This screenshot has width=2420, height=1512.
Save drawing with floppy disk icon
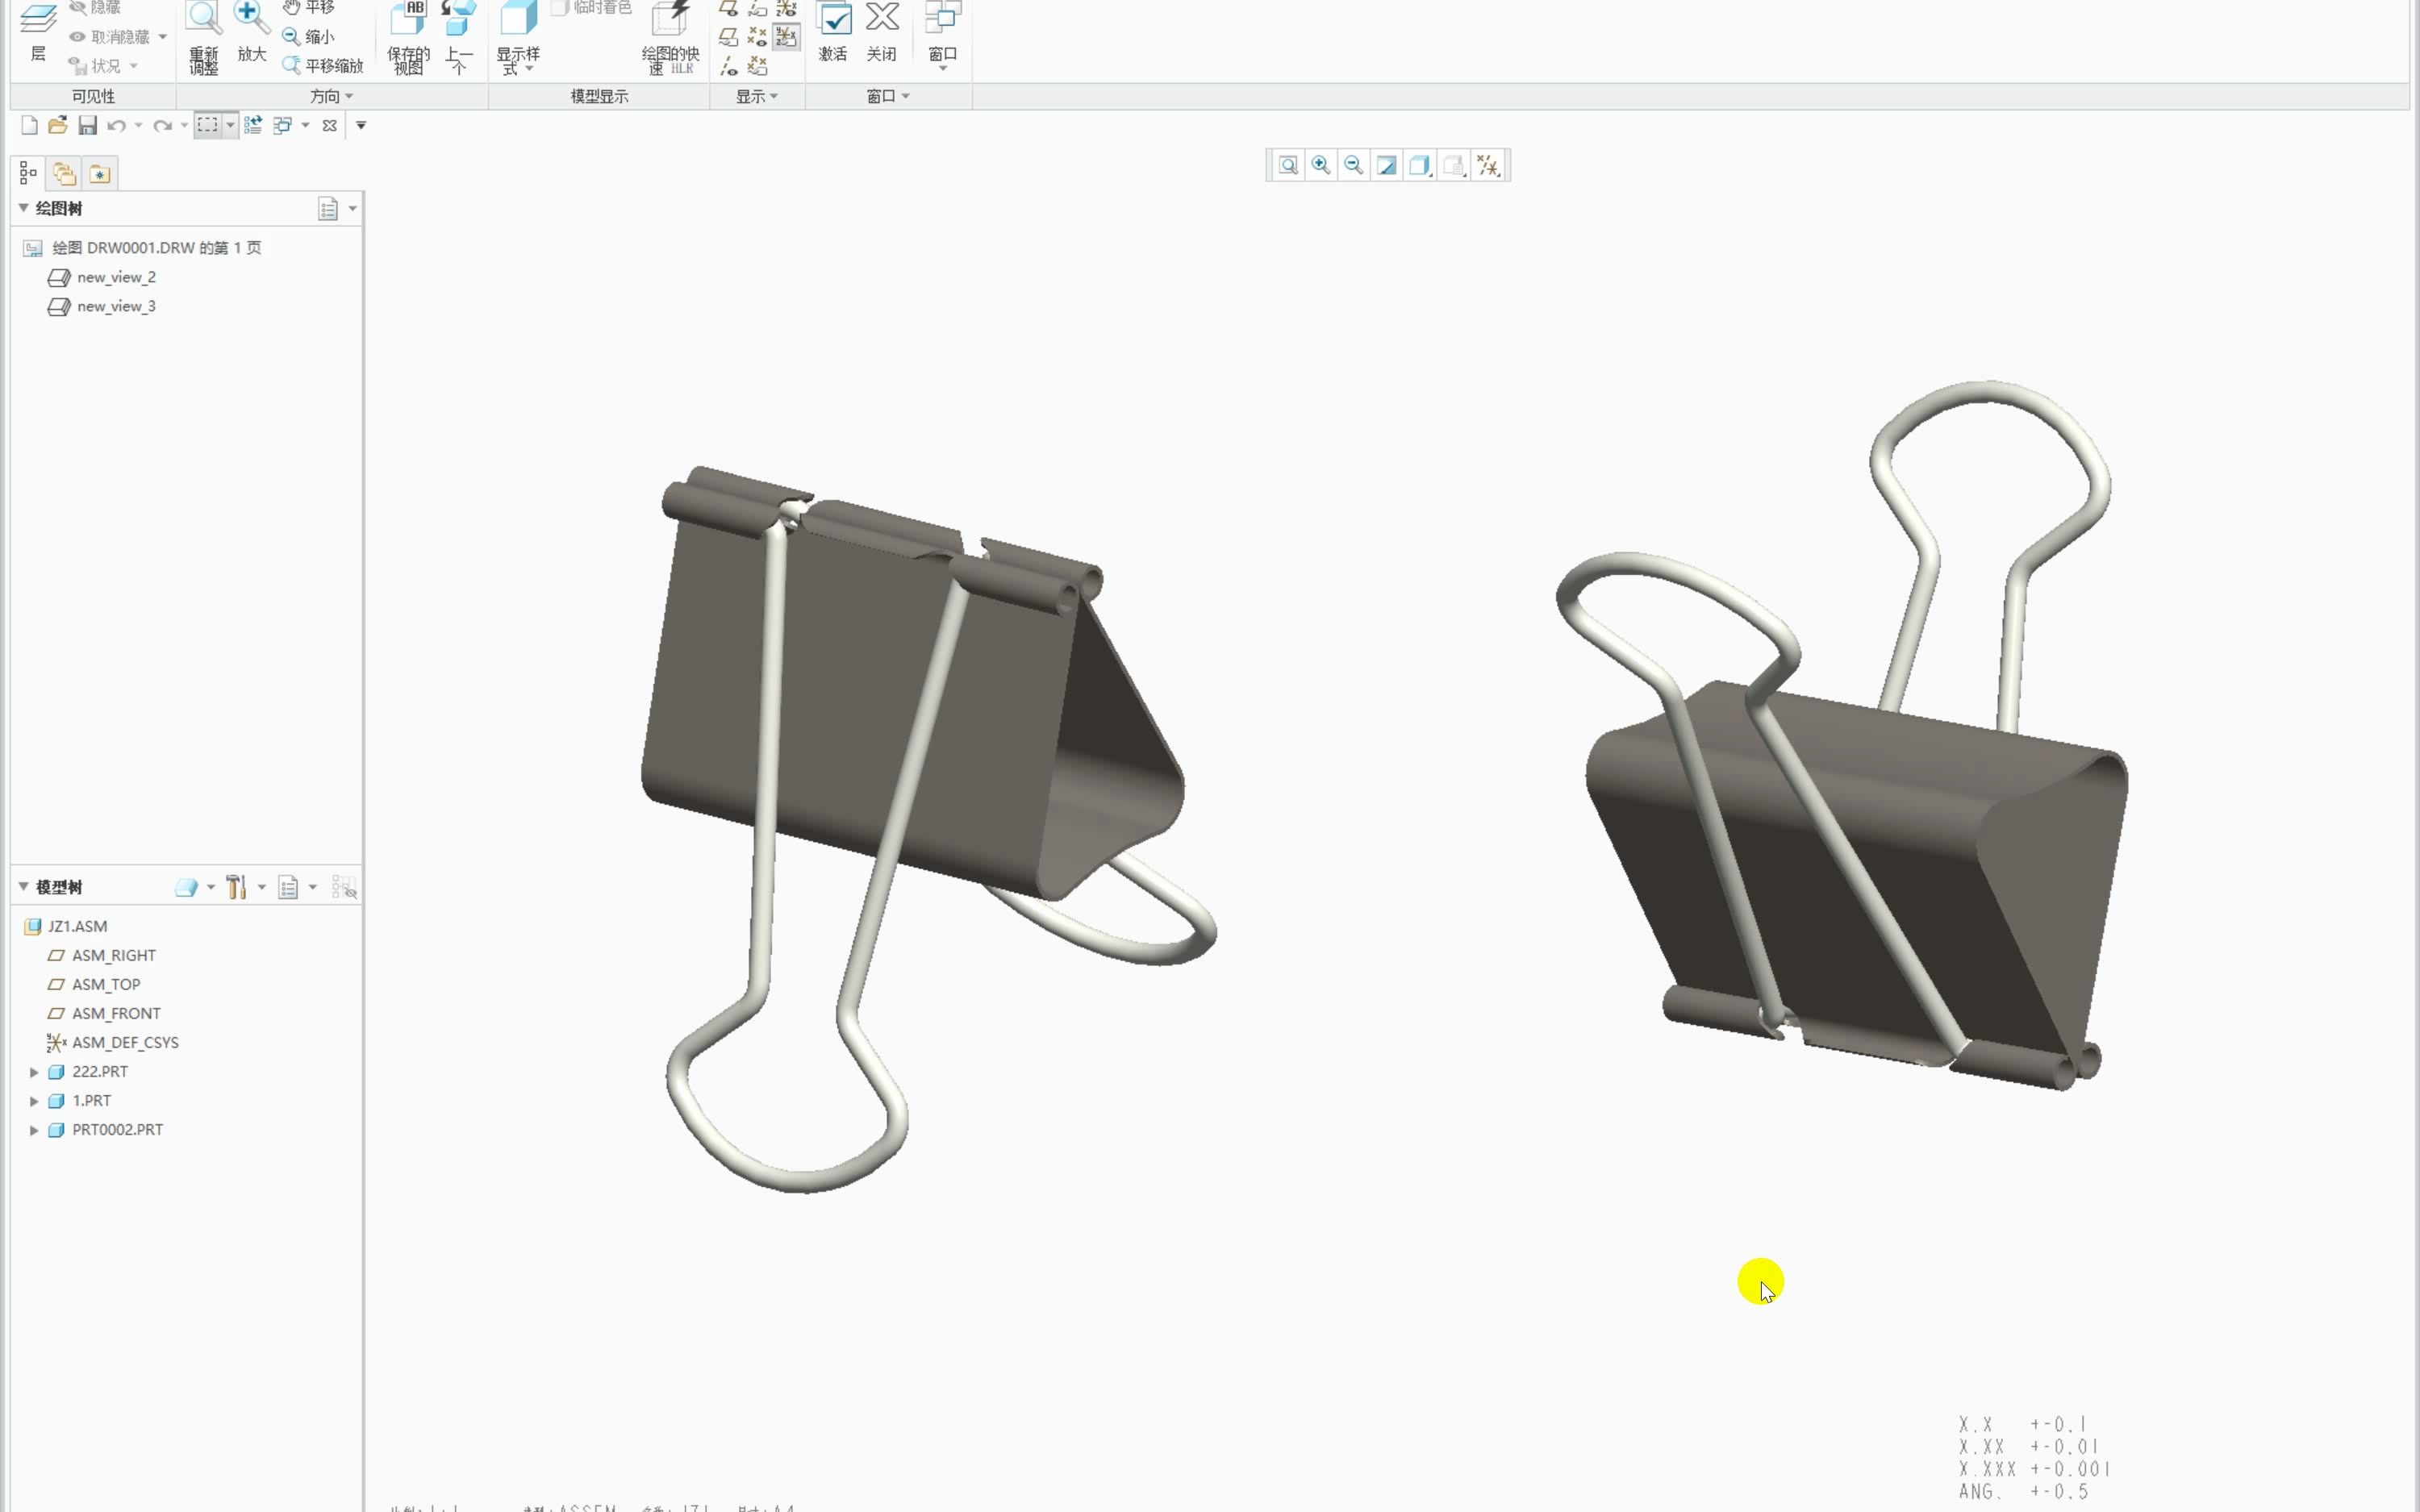click(87, 125)
